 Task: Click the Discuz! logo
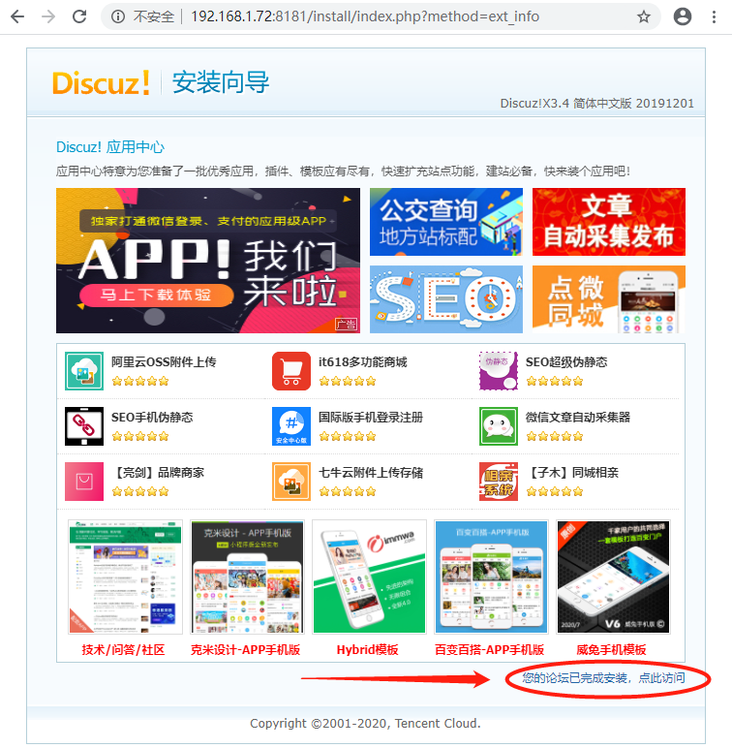click(101, 83)
